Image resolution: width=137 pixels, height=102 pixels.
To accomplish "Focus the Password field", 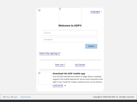I will click(70, 40).
